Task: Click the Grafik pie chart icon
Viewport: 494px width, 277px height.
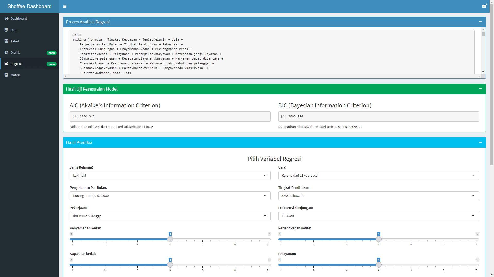Action: point(6,52)
